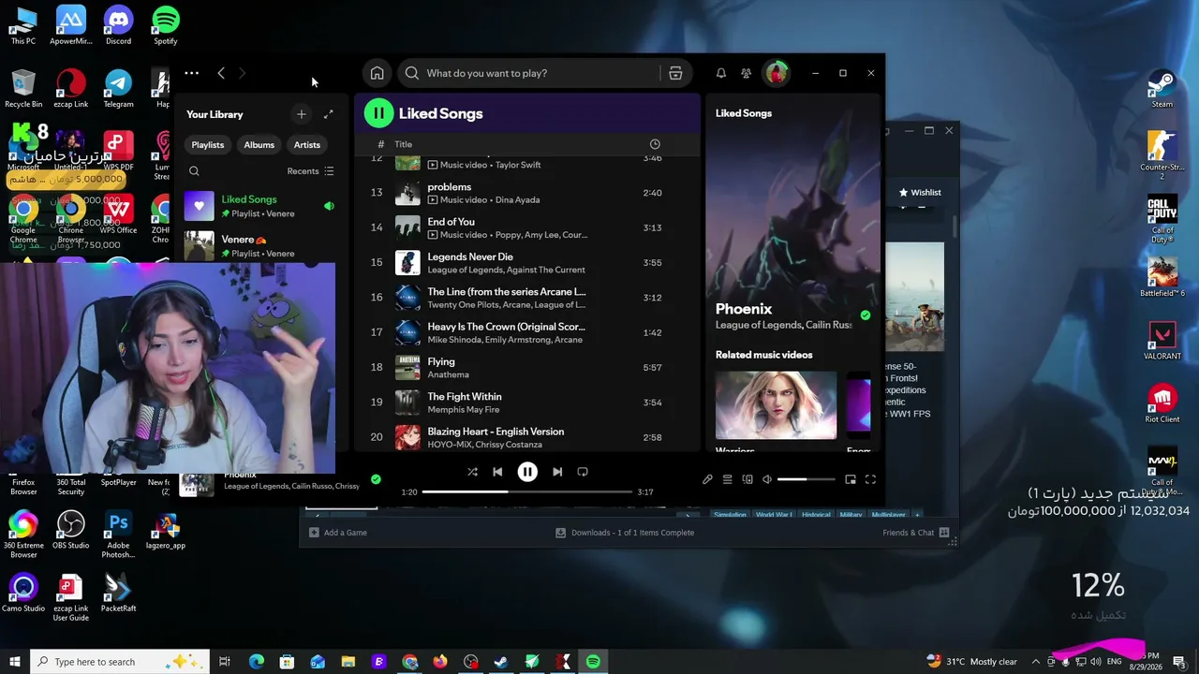
Task: Sort the track list by Title column
Action: (404, 144)
